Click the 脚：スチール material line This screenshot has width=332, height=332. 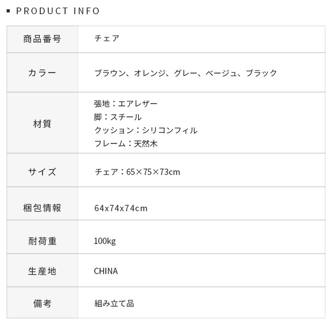pyautogui.click(x=118, y=117)
